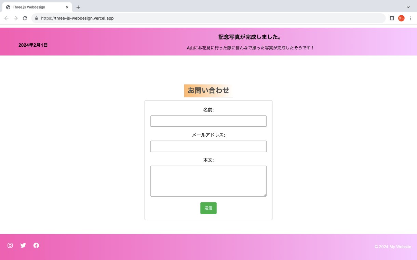Click the 本文: label
The width and height of the screenshot is (417, 260).
pyautogui.click(x=209, y=160)
